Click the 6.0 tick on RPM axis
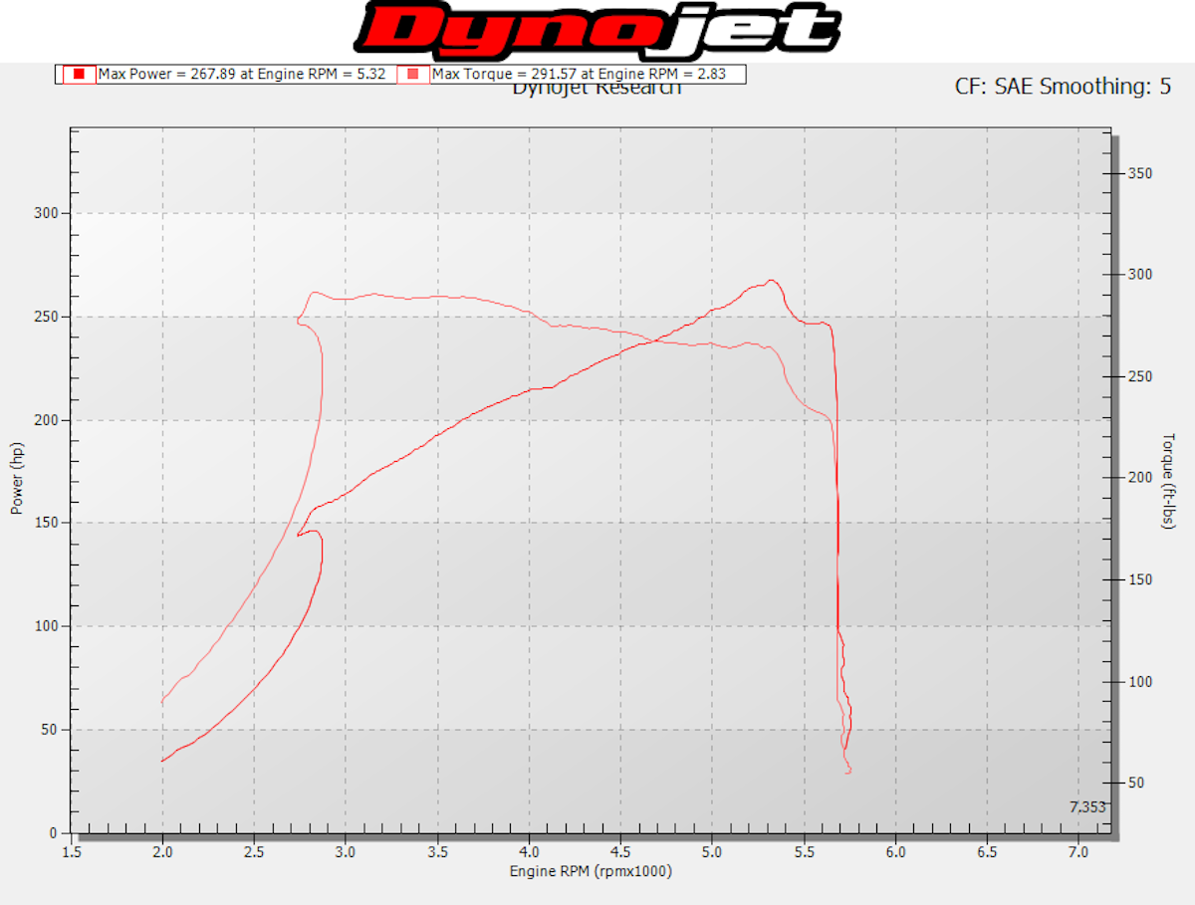This screenshot has width=1195, height=905. 895,852
